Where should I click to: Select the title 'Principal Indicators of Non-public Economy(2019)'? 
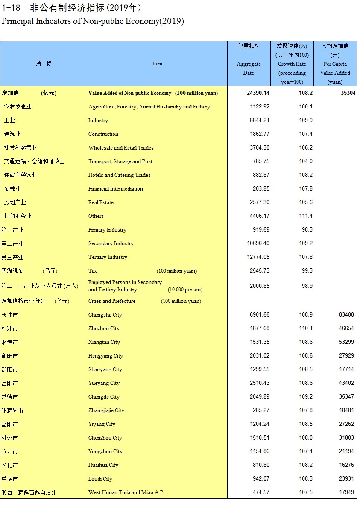(x=93, y=21)
